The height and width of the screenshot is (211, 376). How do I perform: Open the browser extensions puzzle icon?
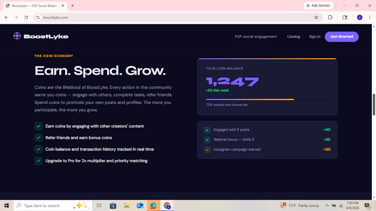[330, 17]
